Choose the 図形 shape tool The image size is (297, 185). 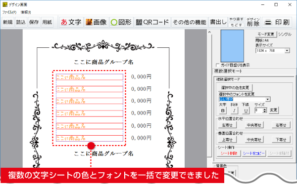pos(121,22)
